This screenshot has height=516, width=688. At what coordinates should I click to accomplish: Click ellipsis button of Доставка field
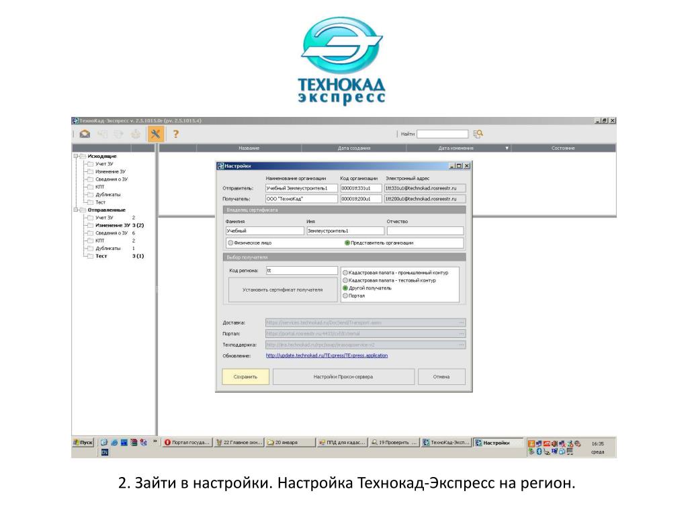tap(461, 322)
